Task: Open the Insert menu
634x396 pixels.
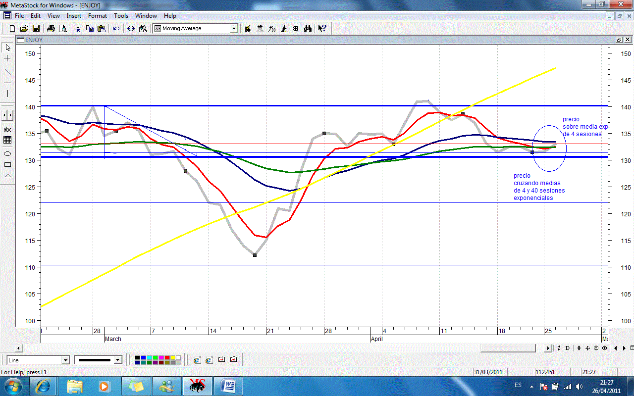Action: tap(74, 16)
